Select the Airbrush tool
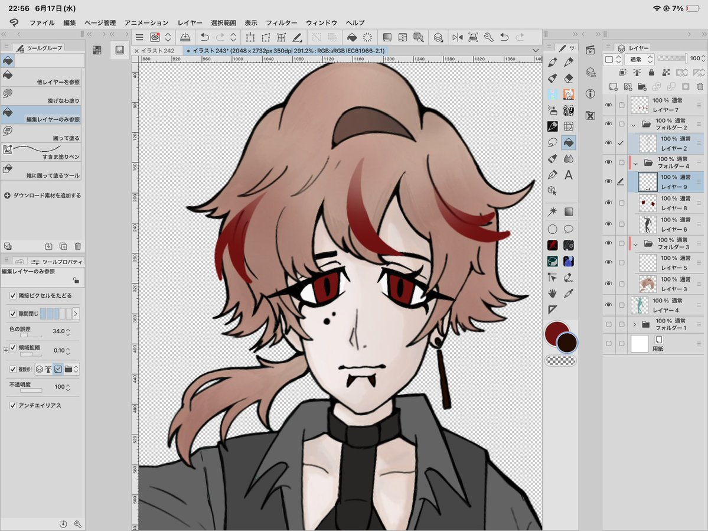Screen dimensions: 708x531 [552, 110]
